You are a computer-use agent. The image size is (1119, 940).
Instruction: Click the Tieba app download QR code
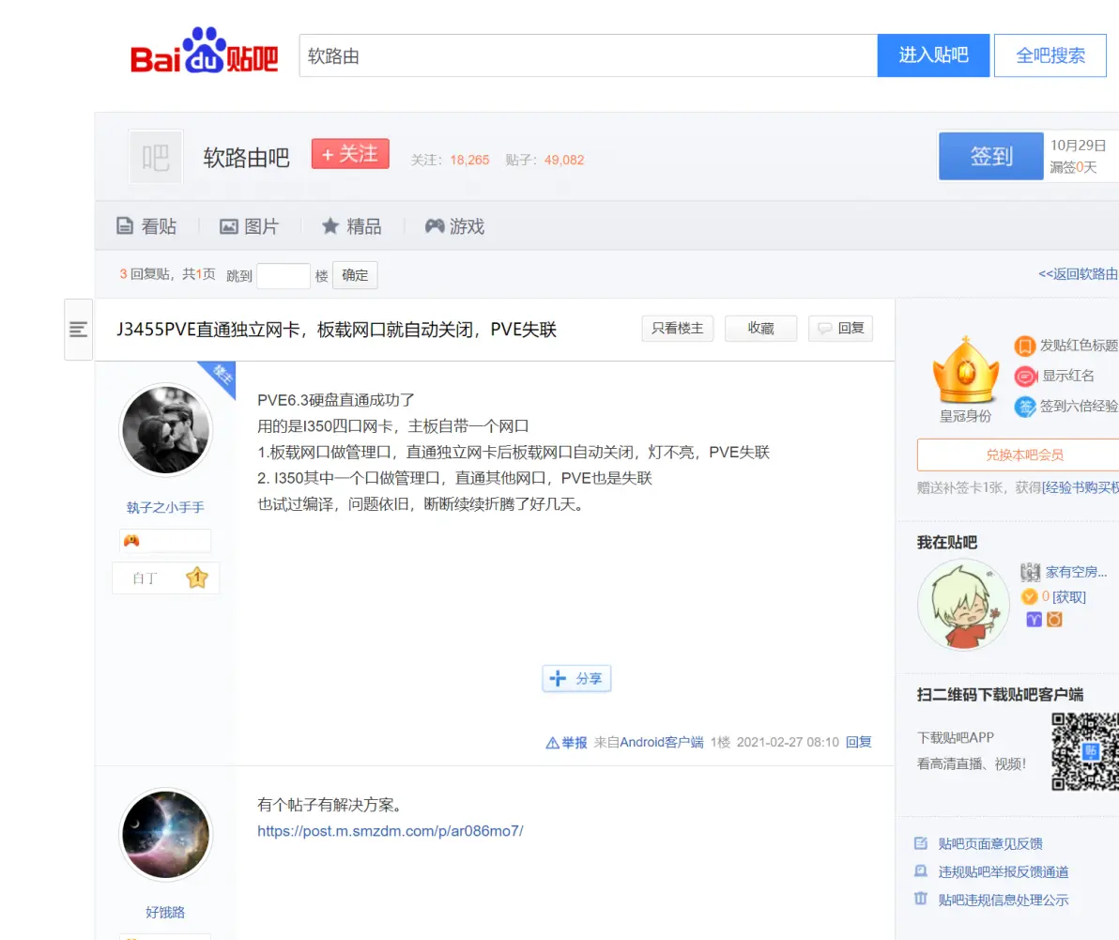tap(1089, 750)
